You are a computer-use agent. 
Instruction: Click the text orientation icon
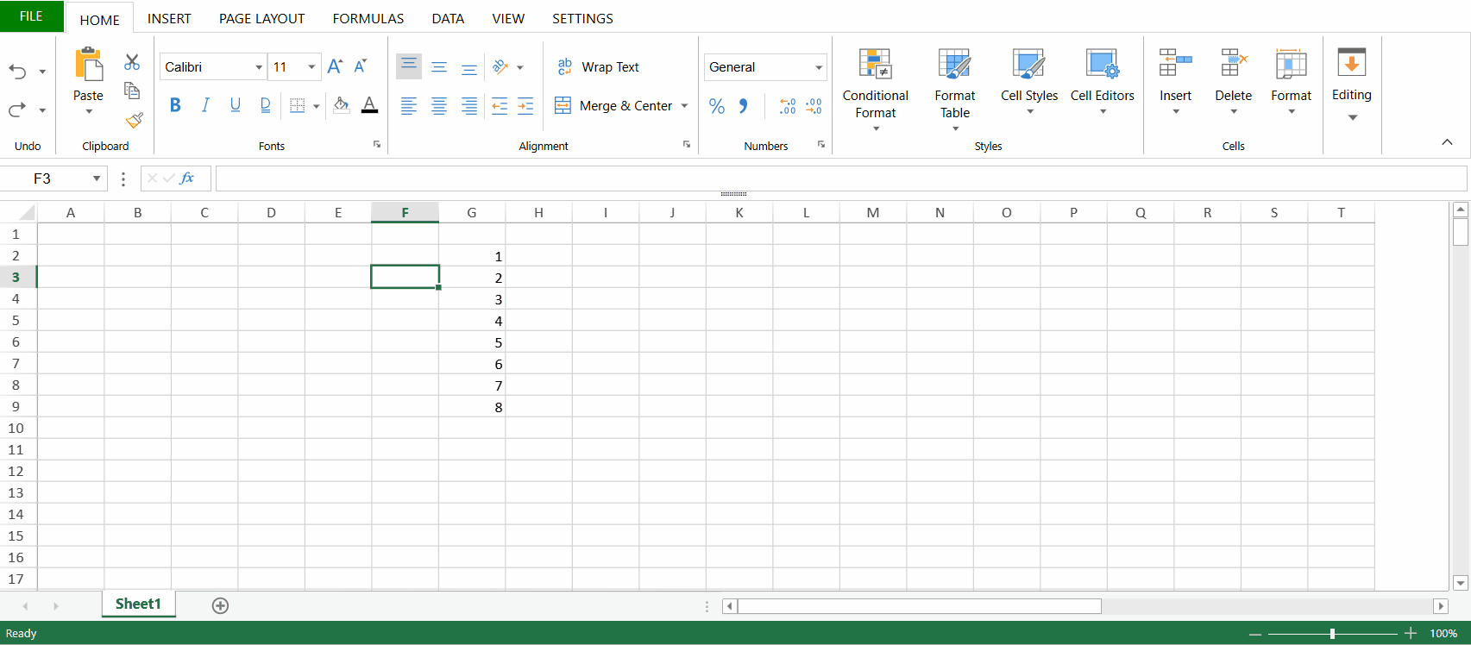coord(500,66)
